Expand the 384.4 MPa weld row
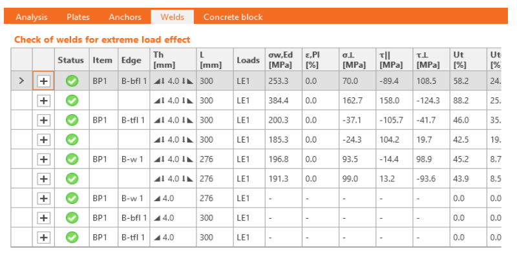The width and height of the screenshot is (517, 258). click(x=43, y=101)
